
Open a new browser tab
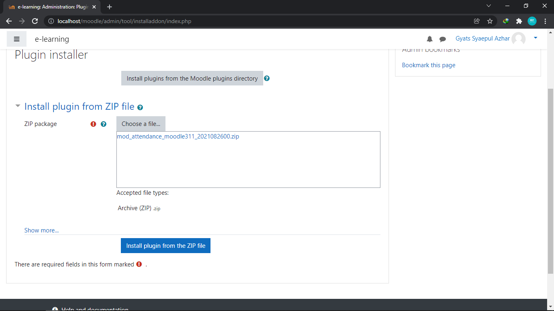[110, 7]
